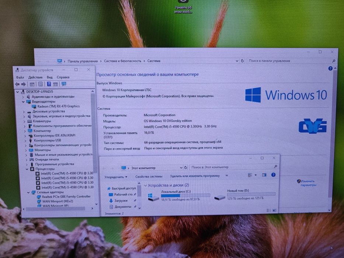344x258 pixels.
Task: Open the Упорядочить dropdown
Action: [x=116, y=177]
